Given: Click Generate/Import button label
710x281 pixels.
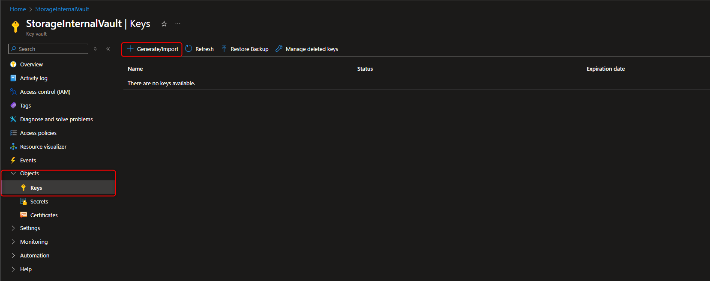Looking at the screenshot, I should [x=158, y=49].
